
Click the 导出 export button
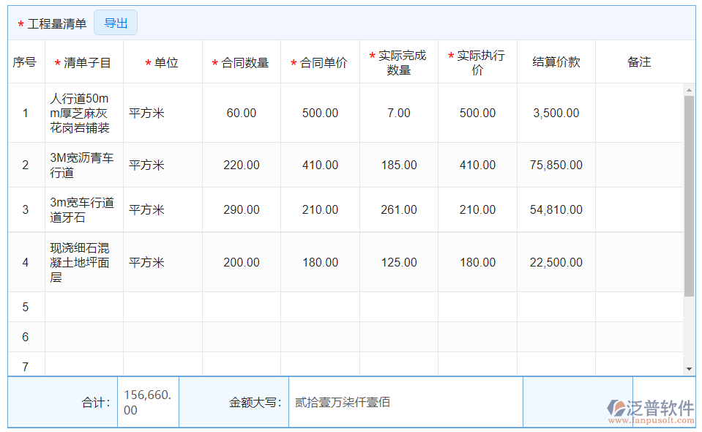(116, 23)
